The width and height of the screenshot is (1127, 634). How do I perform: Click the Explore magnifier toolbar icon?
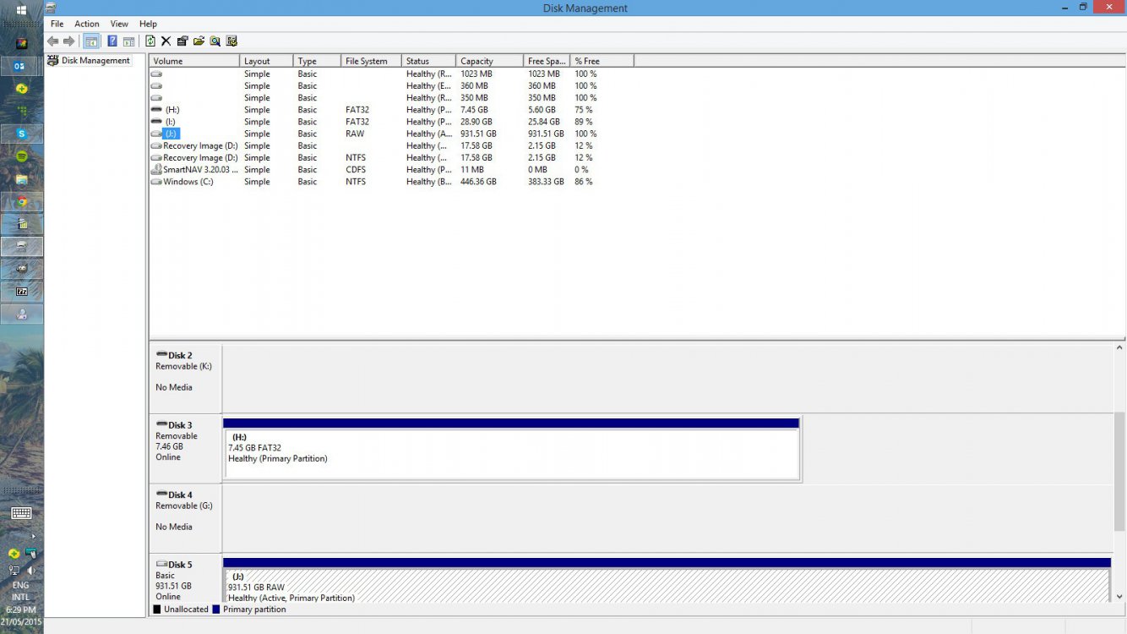click(215, 41)
